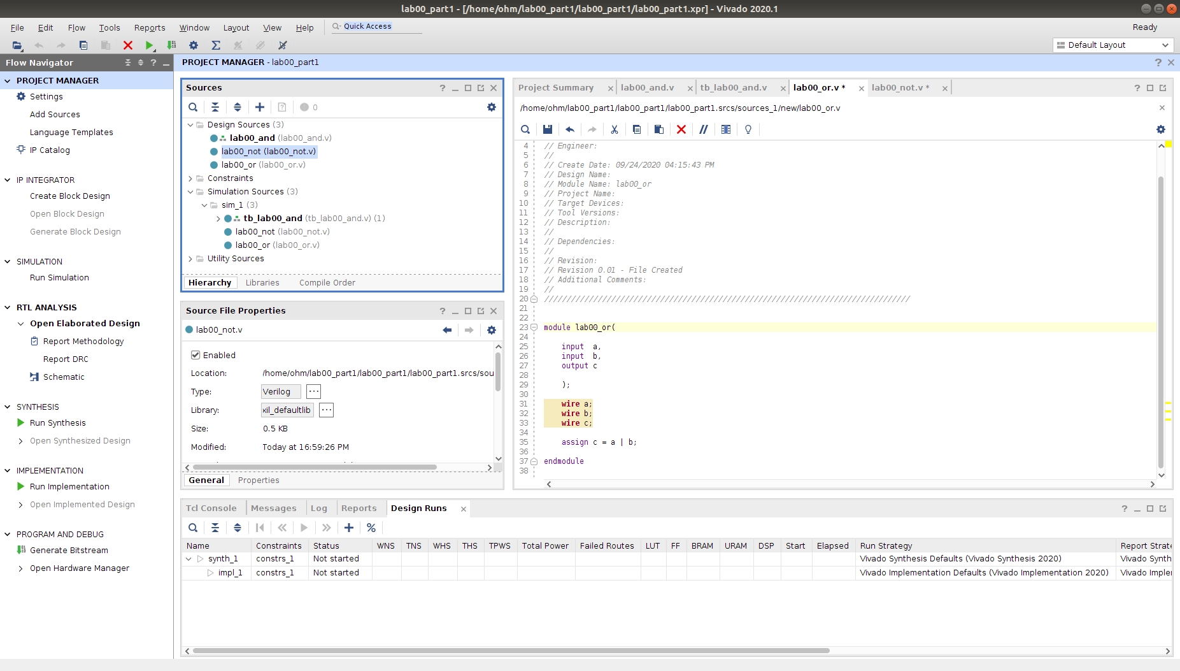This screenshot has height=671, width=1180.
Task: Click Run Simulation in Flow Navigator
Action: [x=59, y=278]
